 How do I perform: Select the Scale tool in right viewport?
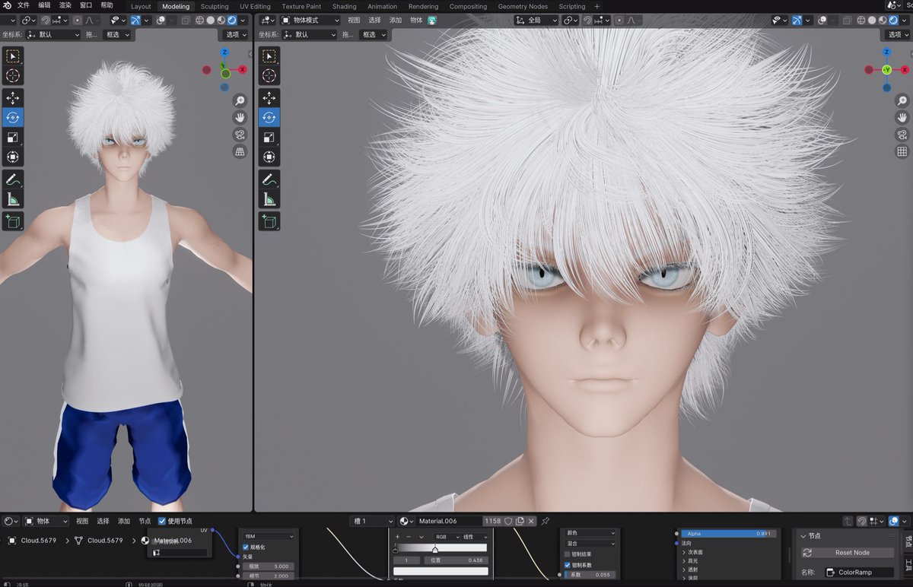click(269, 138)
